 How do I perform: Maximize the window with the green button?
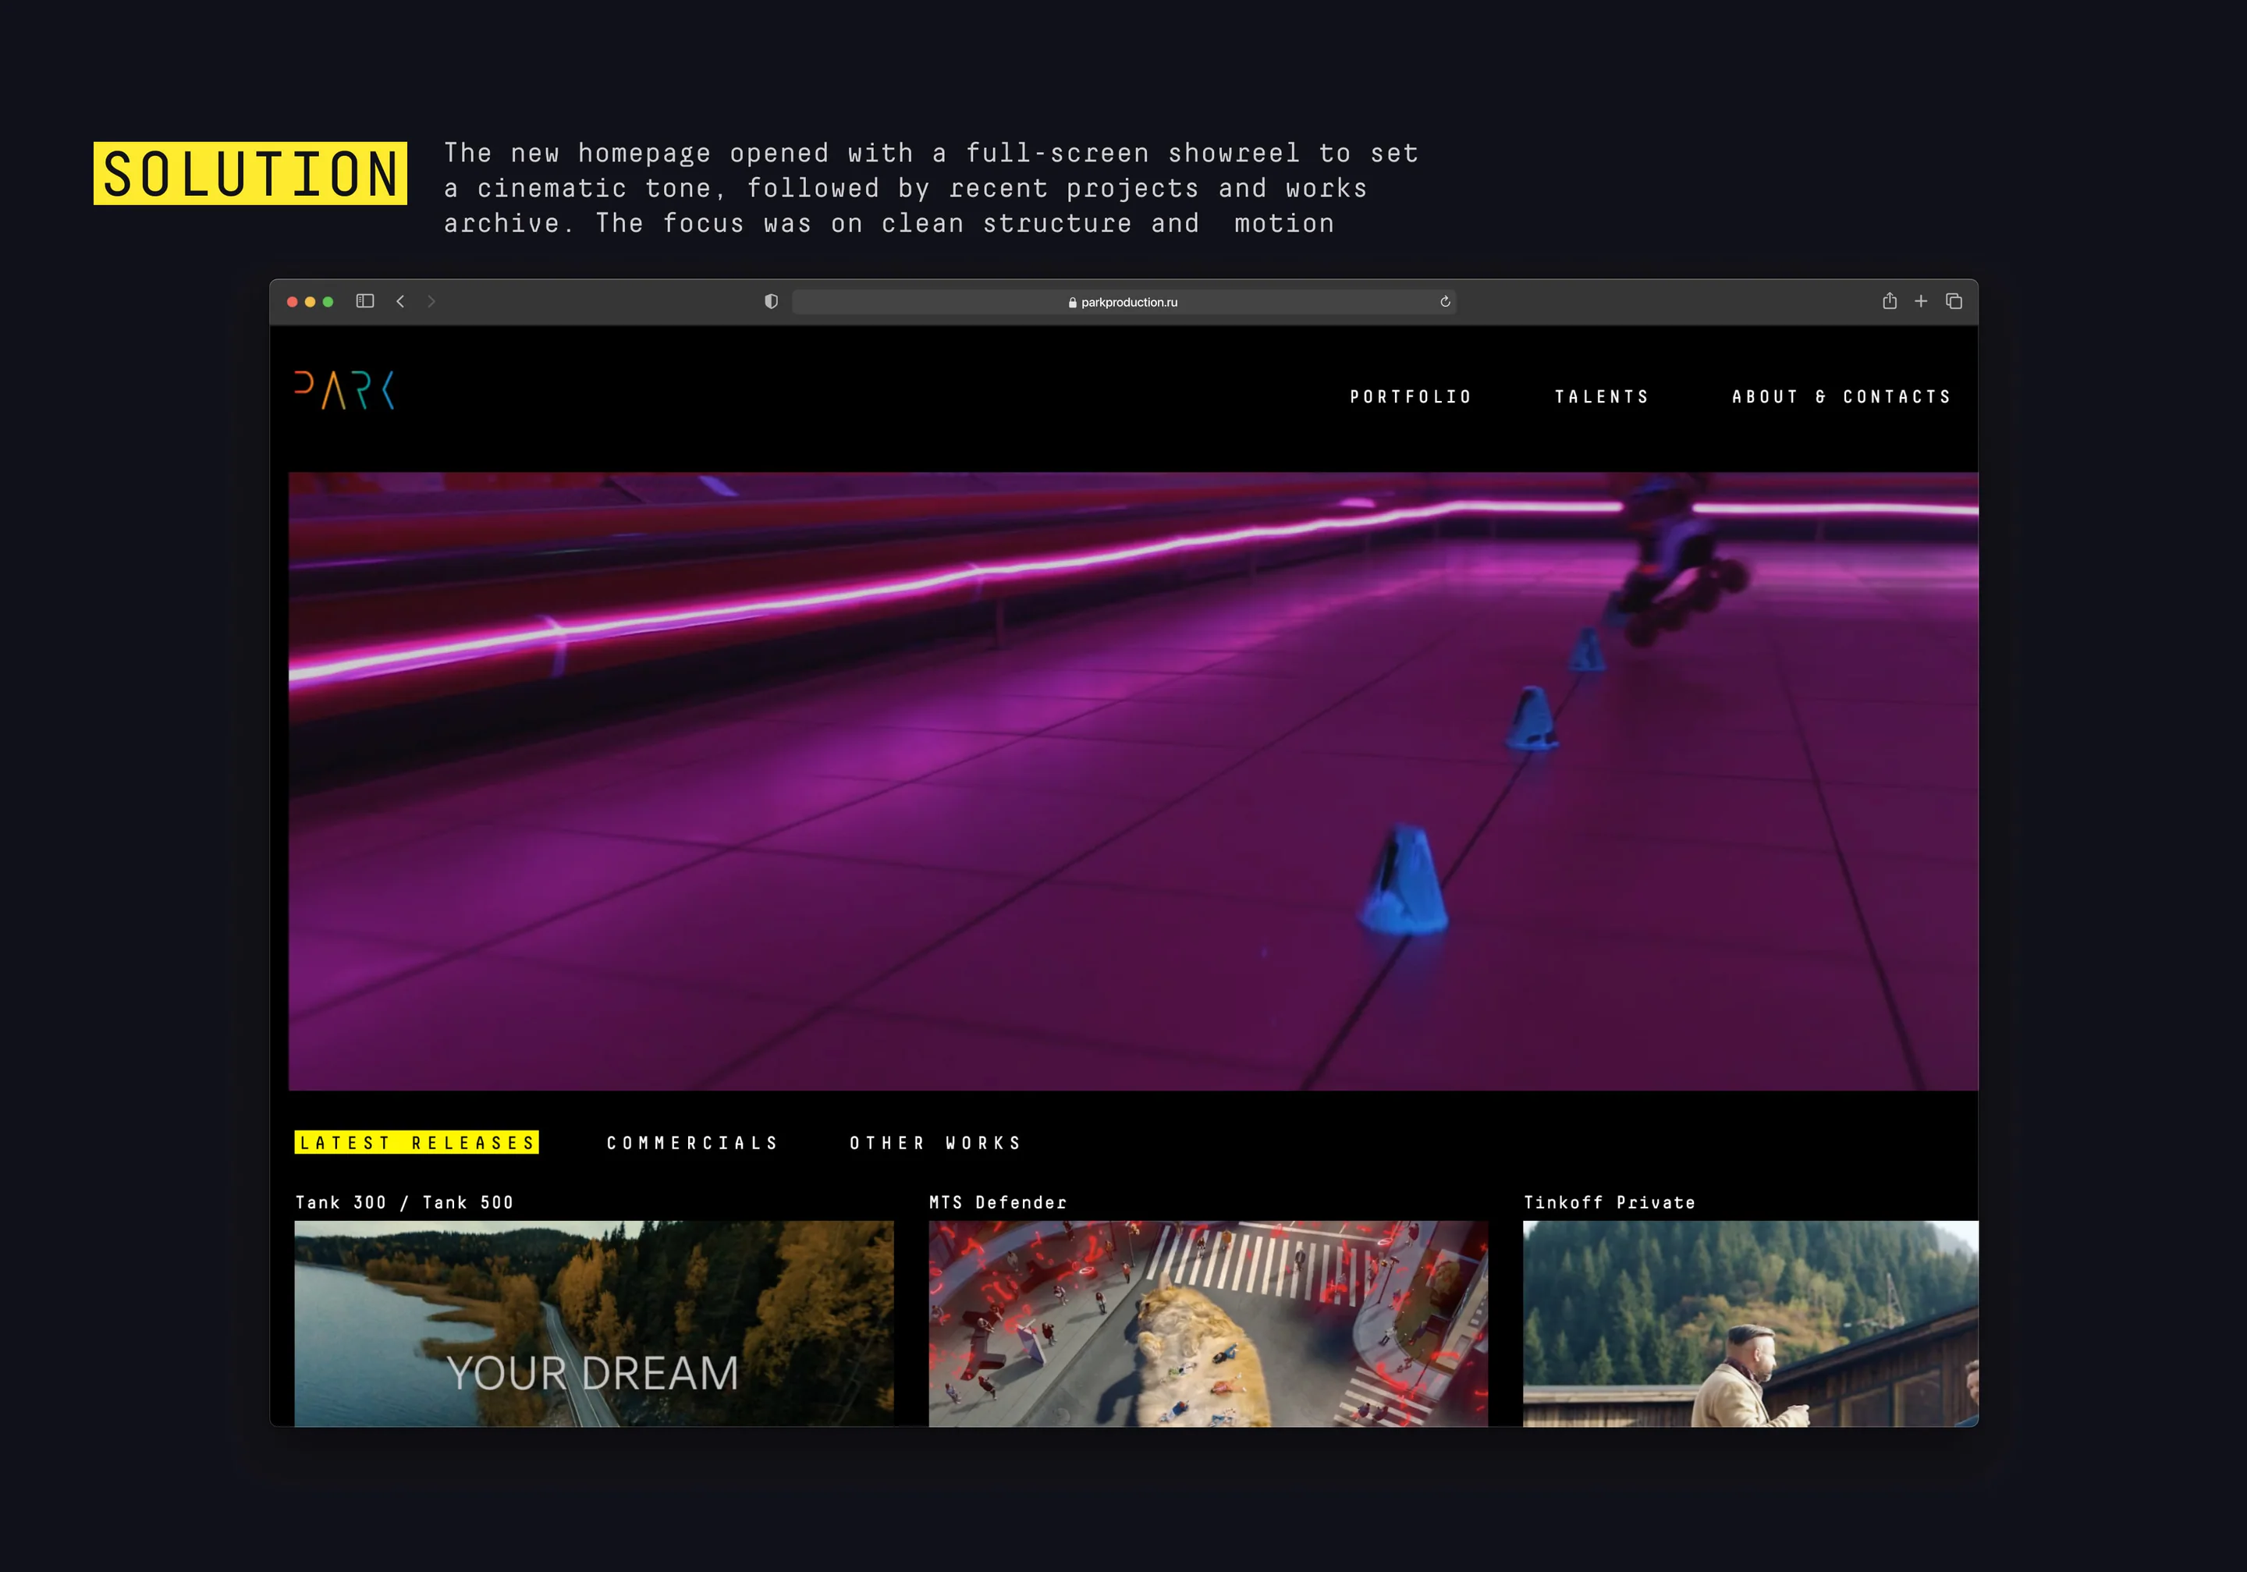point(328,301)
